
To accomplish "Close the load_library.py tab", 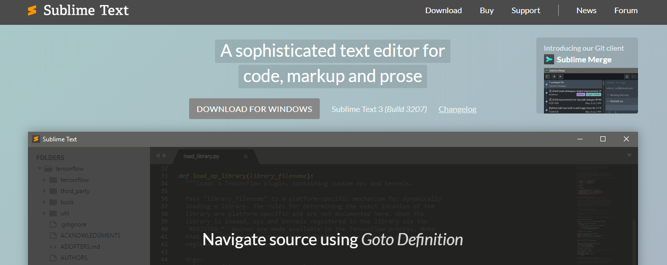I will pos(246,156).
